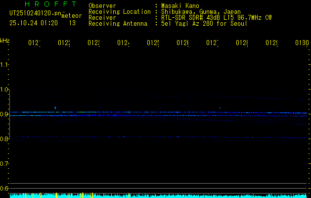Click the 0128 time axis label
The image size is (311, 198).
[242, 43]
